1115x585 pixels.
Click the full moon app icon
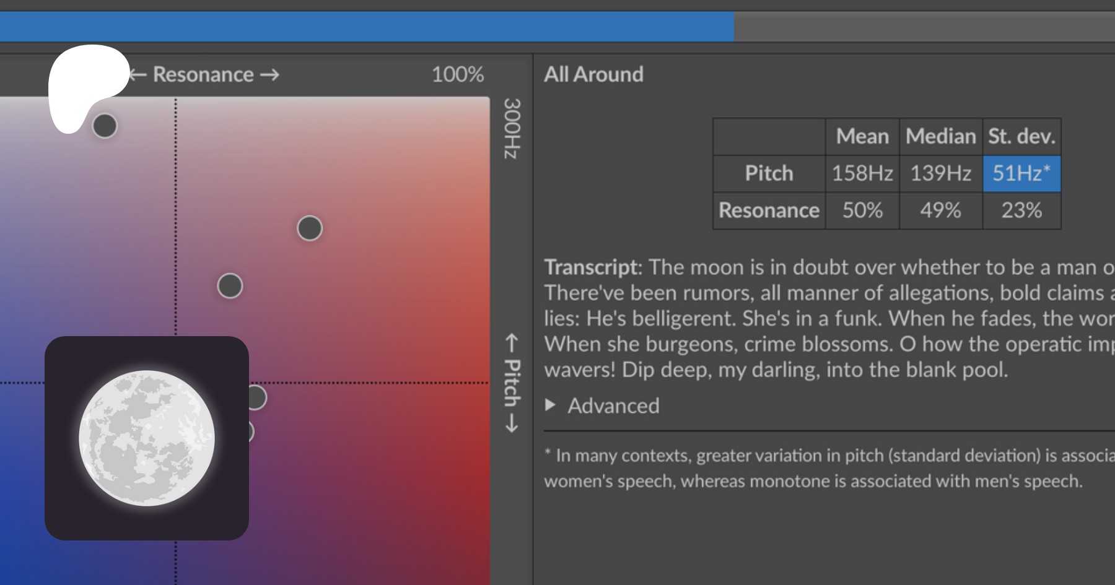[x=147, y=438]
